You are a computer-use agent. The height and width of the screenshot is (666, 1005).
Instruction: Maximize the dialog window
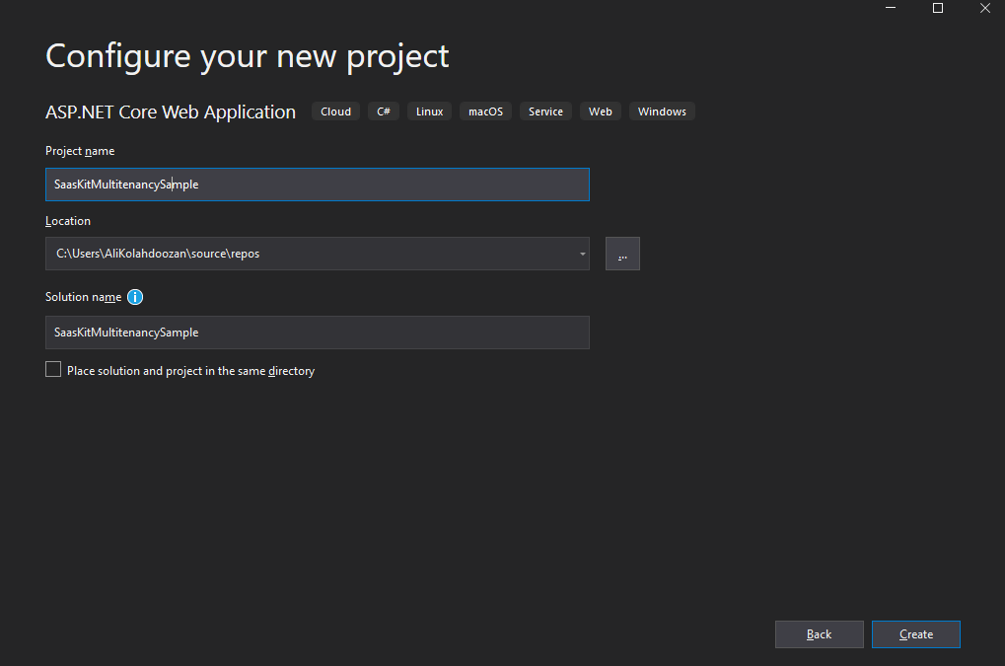point(938,8)
